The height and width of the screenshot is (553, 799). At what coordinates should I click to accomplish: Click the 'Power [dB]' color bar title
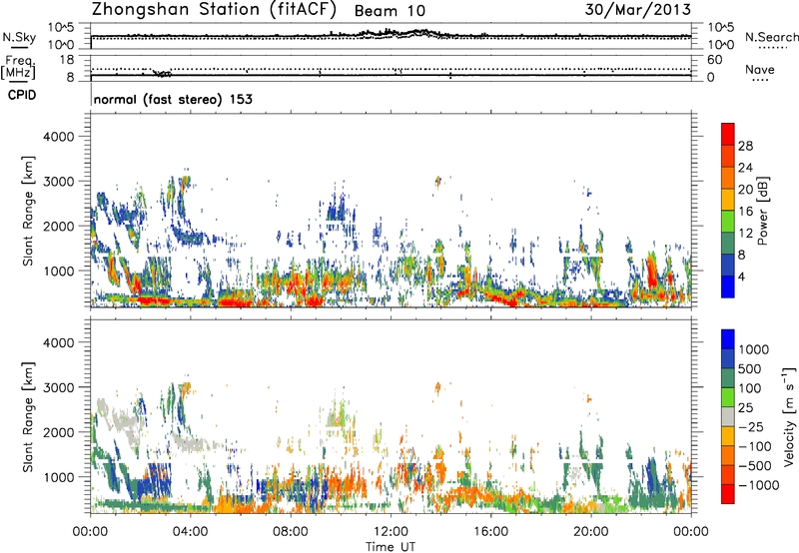coord(762,211)
